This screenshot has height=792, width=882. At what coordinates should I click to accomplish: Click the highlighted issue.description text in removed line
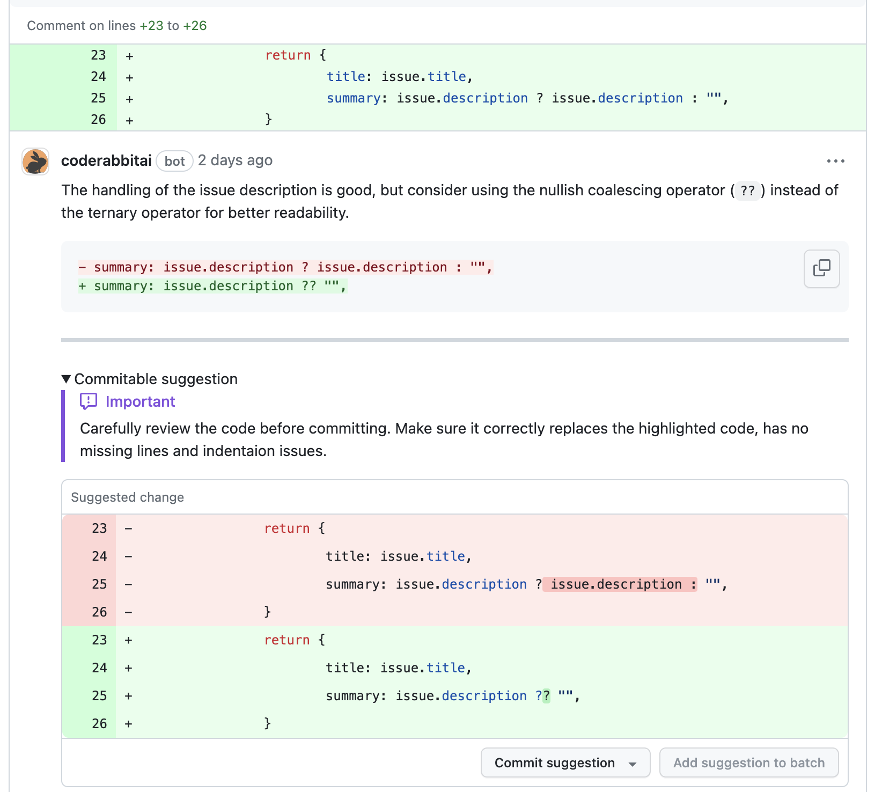click(616, 584)
